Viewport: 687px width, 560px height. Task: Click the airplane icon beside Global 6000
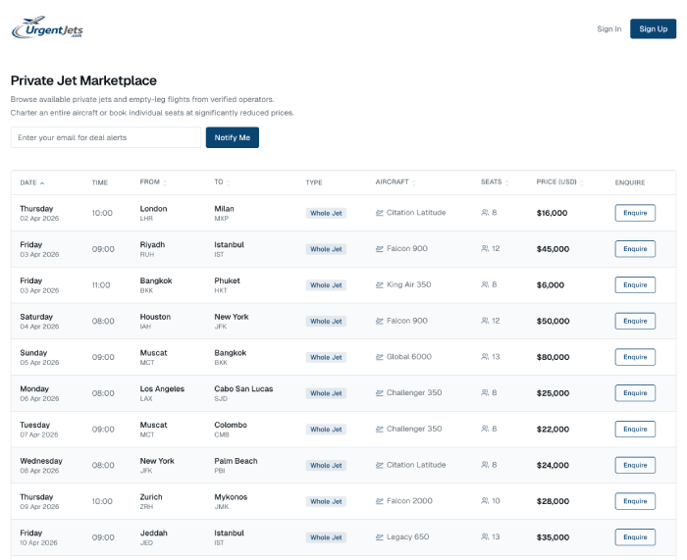point(380,357)
